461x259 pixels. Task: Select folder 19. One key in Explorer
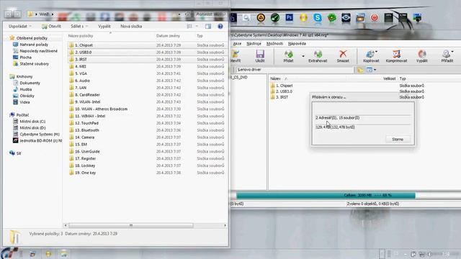pos(82,173)
